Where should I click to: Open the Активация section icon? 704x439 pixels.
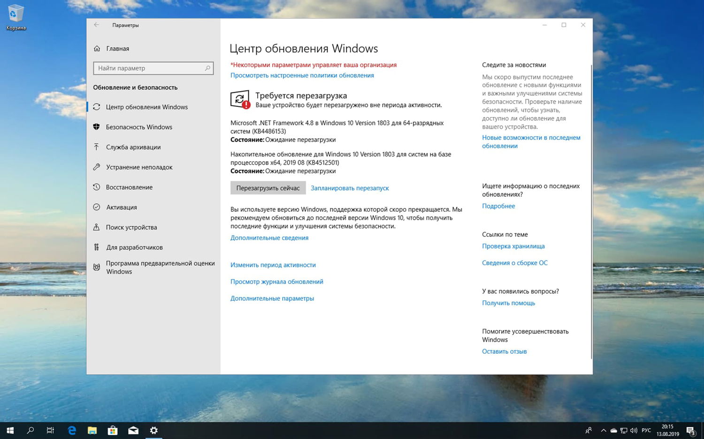(96, 207)
